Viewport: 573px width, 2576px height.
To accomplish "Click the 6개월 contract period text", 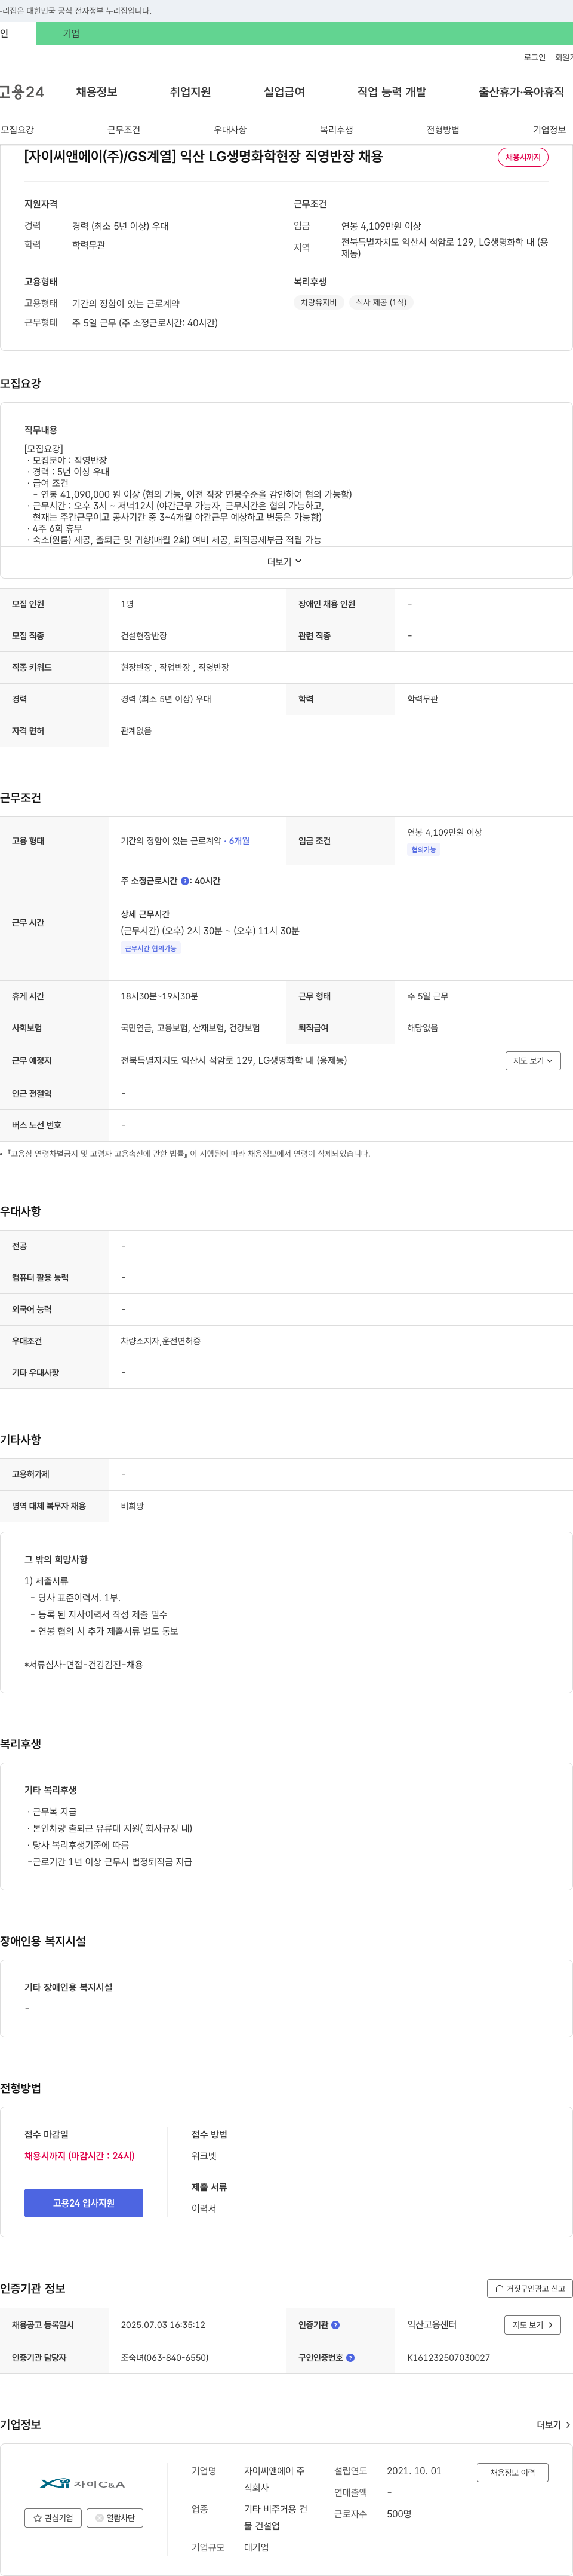I will [239, 841].
